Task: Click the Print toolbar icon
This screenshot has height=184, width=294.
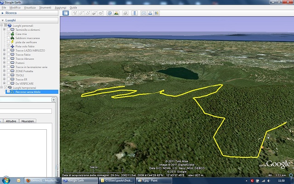Action: pos(150,13)
